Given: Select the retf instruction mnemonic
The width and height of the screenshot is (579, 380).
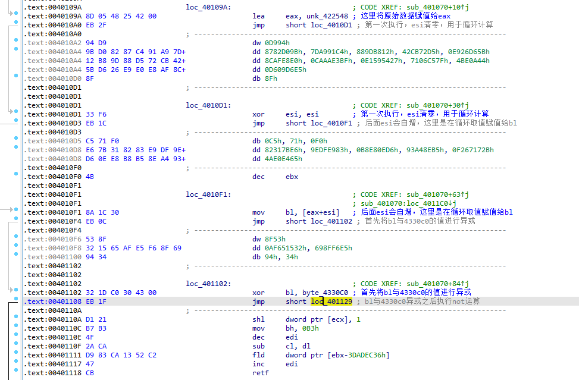Looking at the screenshot, I should [260, 373].
